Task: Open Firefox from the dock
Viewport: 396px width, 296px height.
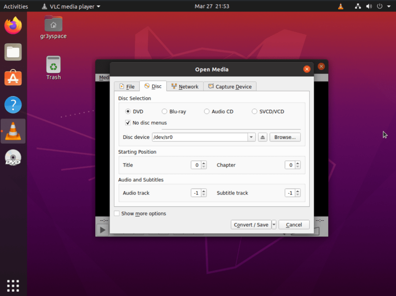Action: [x=13, y=26]
